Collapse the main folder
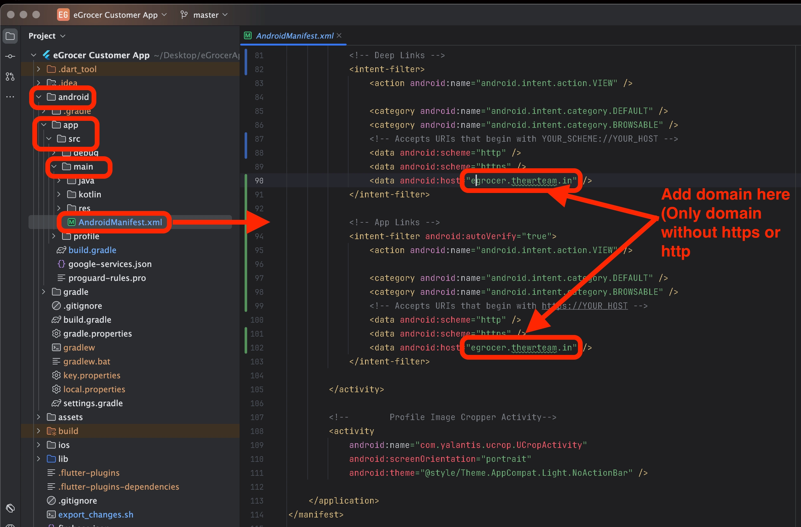This screenshot has width=801, height=527. tap(54, 166)
